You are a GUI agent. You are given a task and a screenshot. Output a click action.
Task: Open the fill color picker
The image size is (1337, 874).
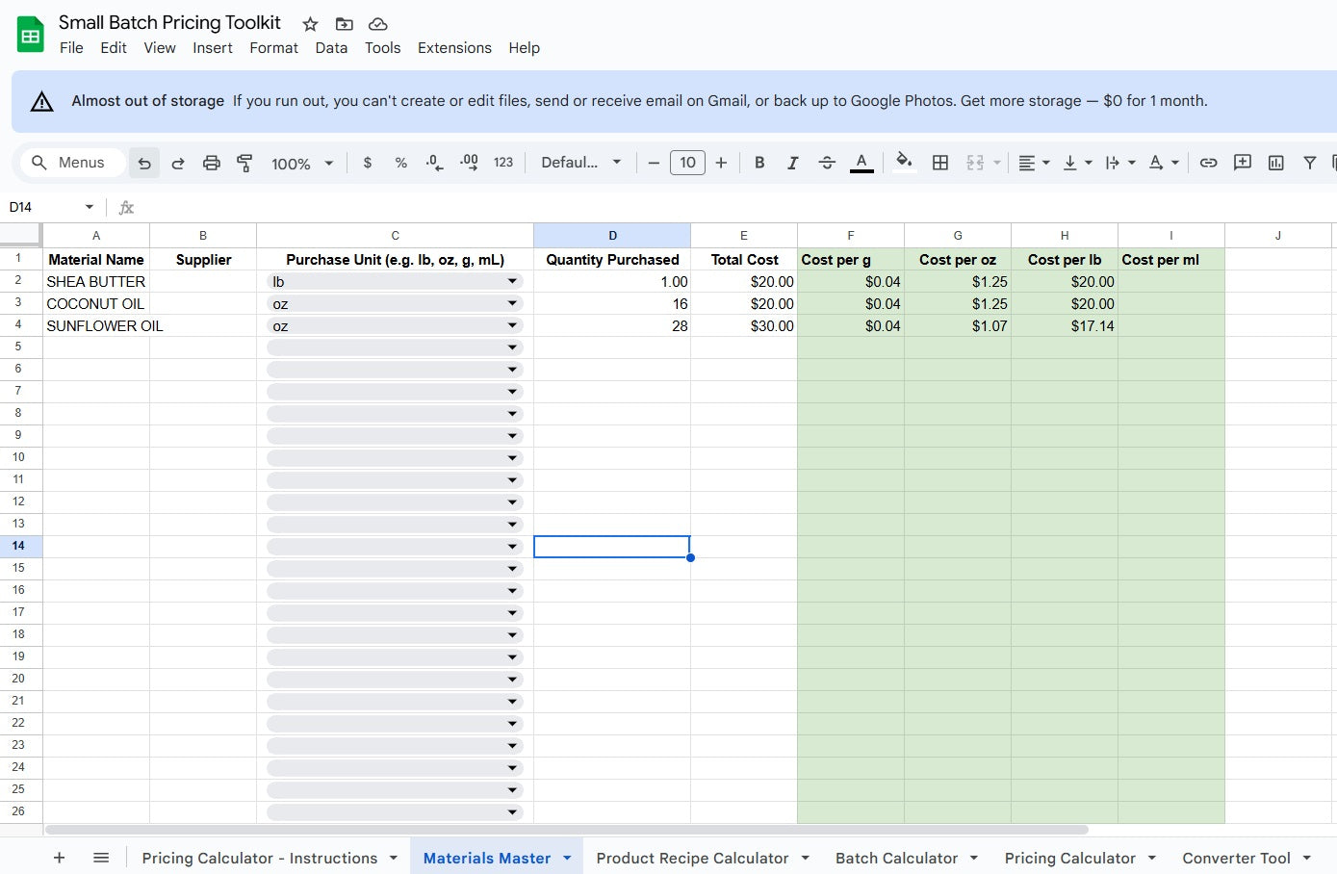[x=903, y=163]
